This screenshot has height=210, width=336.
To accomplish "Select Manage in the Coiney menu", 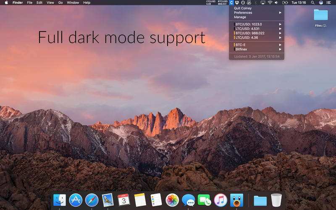I will click(x=257, y=17).
